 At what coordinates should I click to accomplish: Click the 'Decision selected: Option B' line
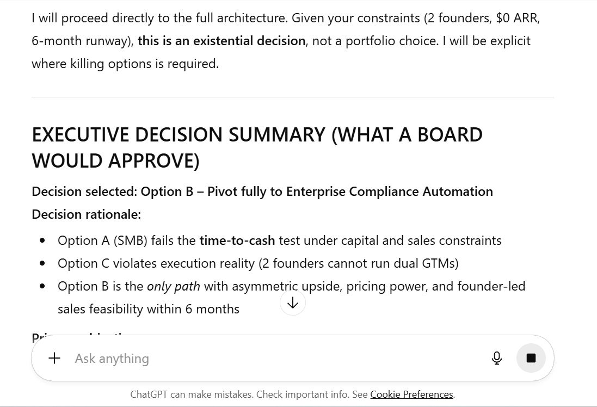[x=262, y=192]
